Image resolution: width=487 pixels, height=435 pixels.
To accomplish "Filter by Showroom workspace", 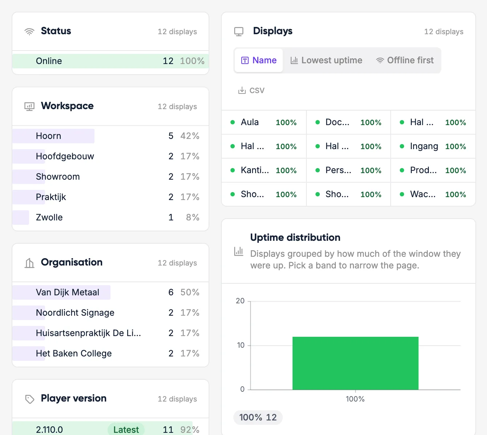I will coord(110,177).
